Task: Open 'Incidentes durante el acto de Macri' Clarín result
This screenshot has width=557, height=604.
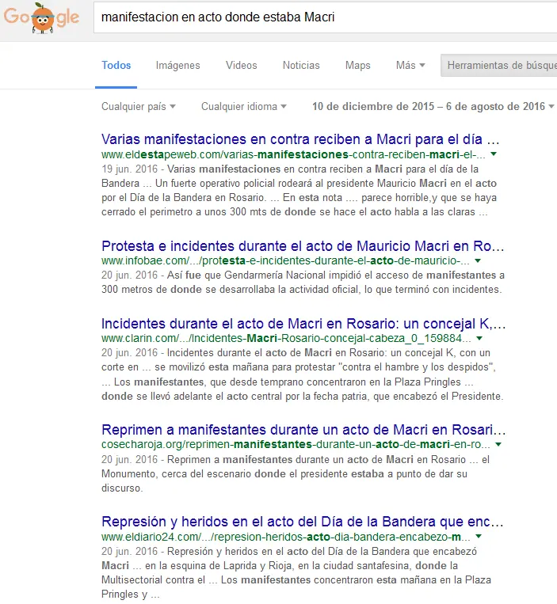Action: click(x=303, y=324)
